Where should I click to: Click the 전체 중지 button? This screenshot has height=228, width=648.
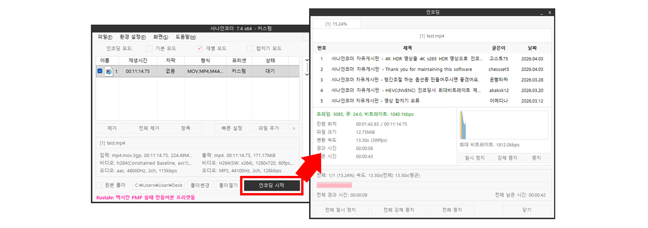[x=452, y=210]
